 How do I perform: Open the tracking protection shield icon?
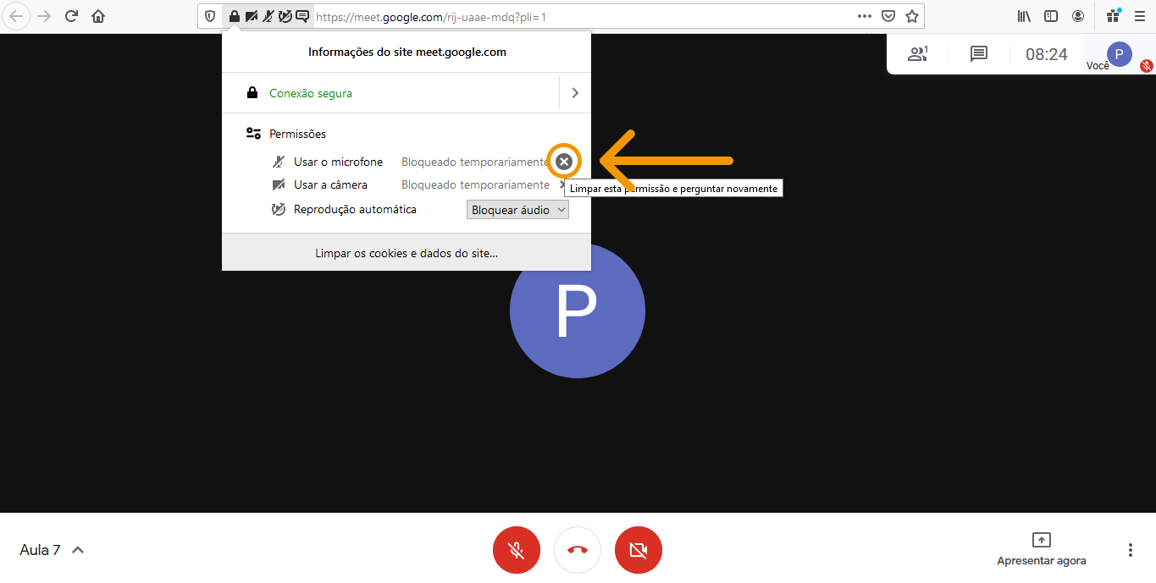(x=211, y=16)
